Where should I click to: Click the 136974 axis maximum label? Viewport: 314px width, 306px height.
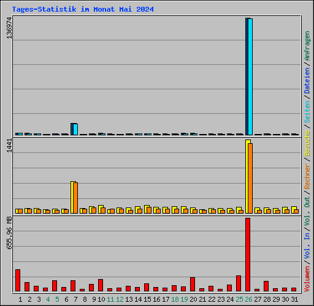pos(9,28)
